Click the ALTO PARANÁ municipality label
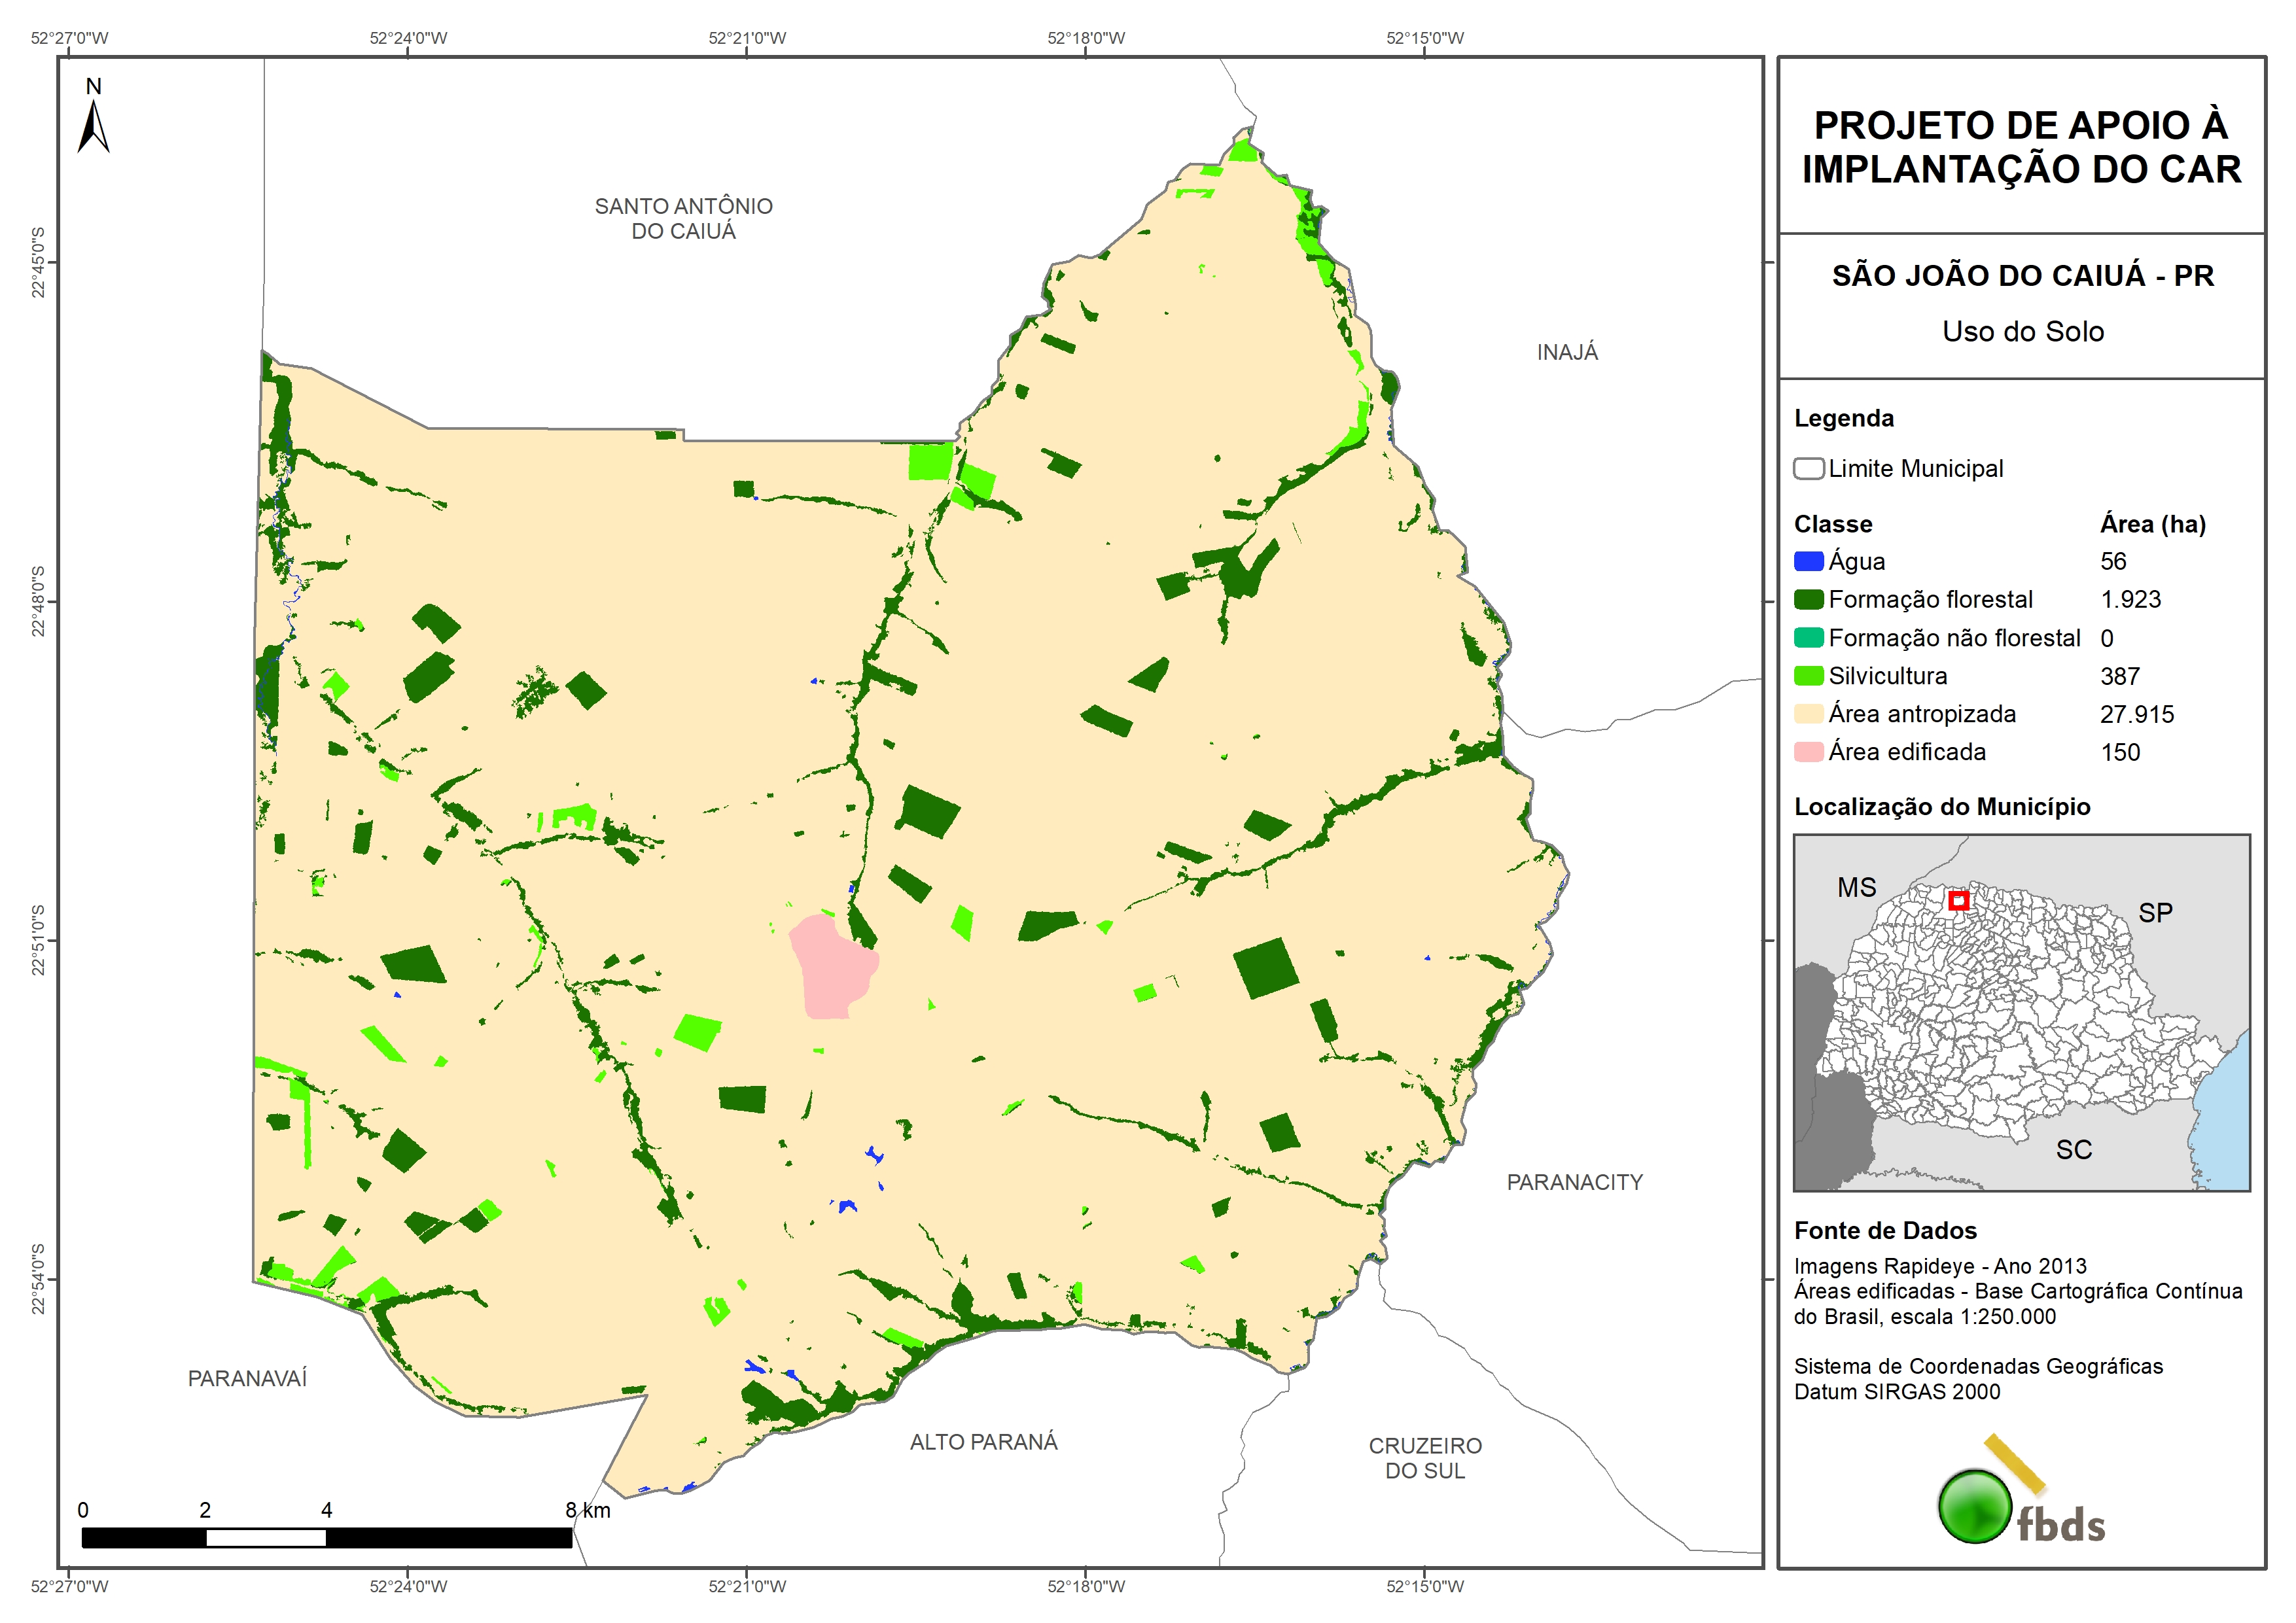The height and width of the screenshot is (1623, 2296). coord(983,1441)
